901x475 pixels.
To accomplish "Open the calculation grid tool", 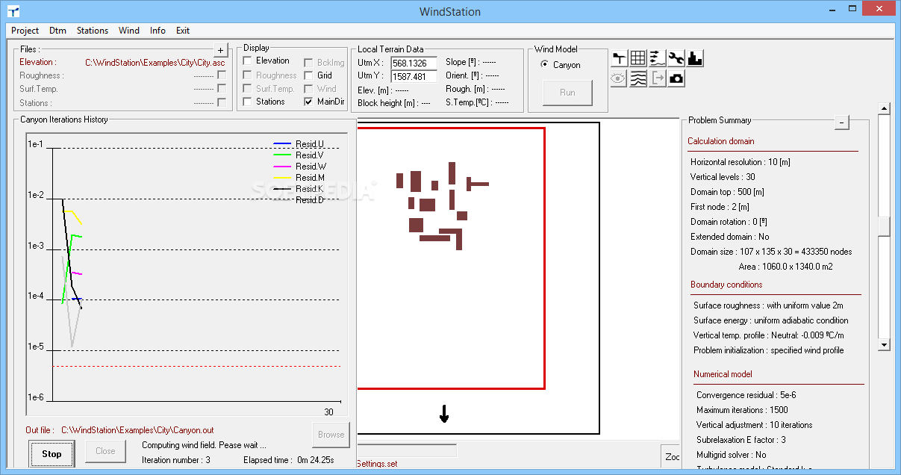I will click(x=638, y=58).
